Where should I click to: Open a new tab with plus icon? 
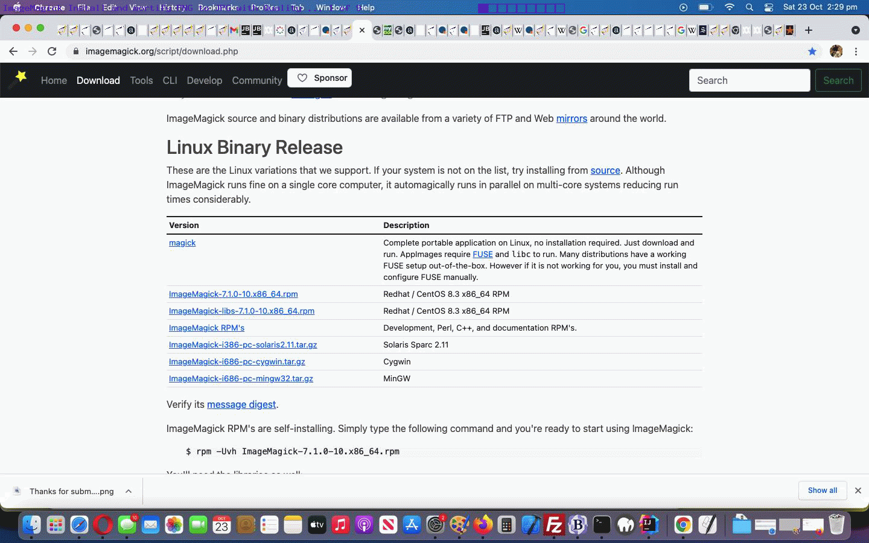(x=809, y=30)
